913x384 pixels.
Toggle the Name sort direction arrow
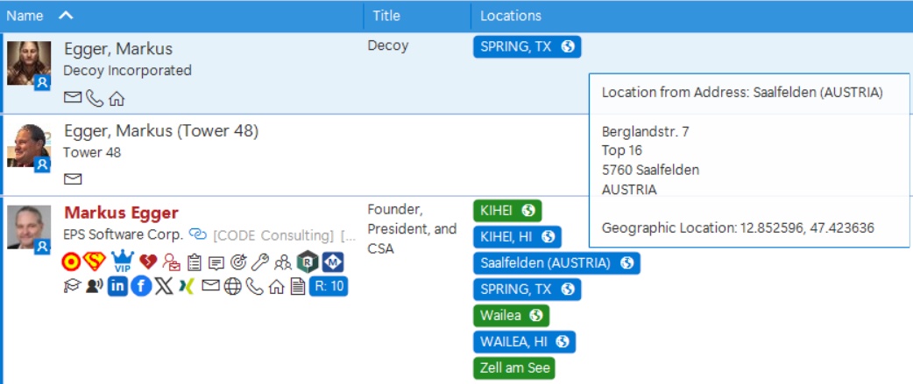pos(66,15)
